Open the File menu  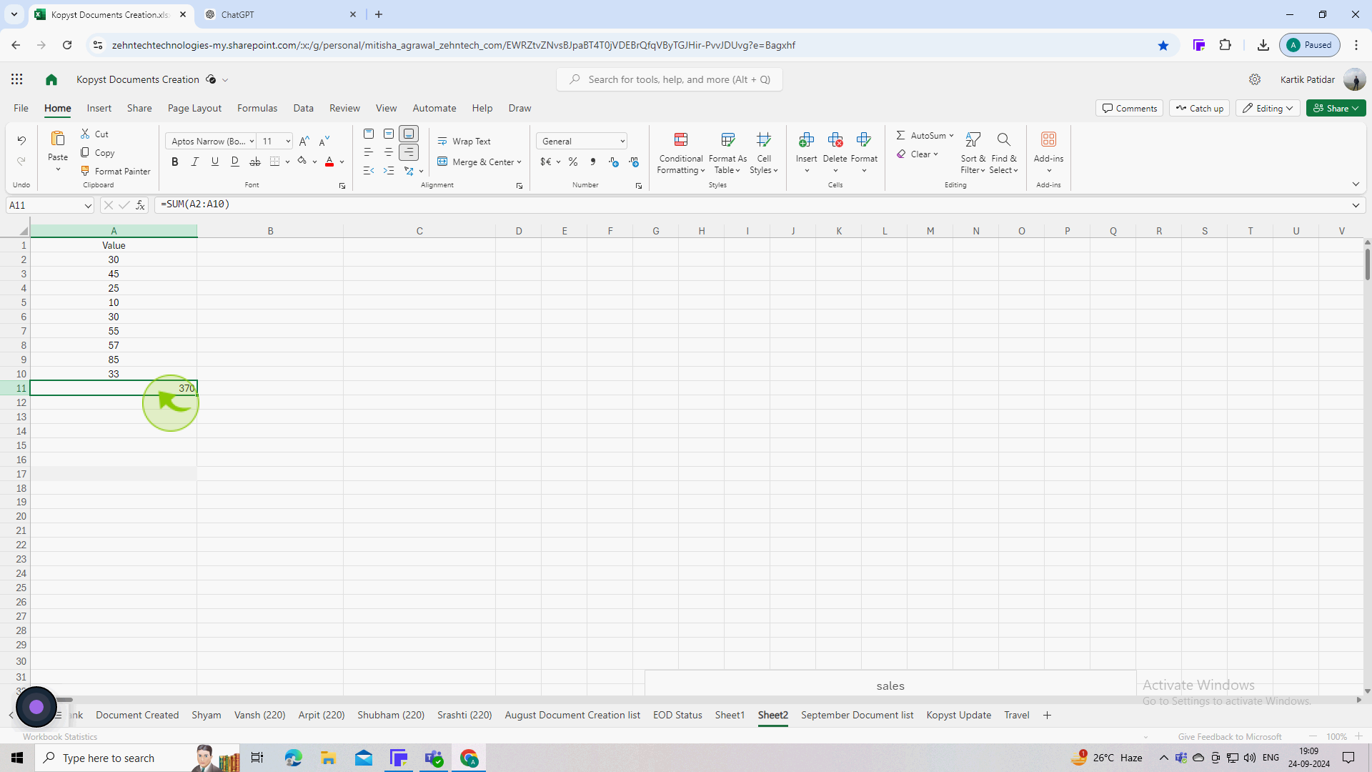click(21, 108)
